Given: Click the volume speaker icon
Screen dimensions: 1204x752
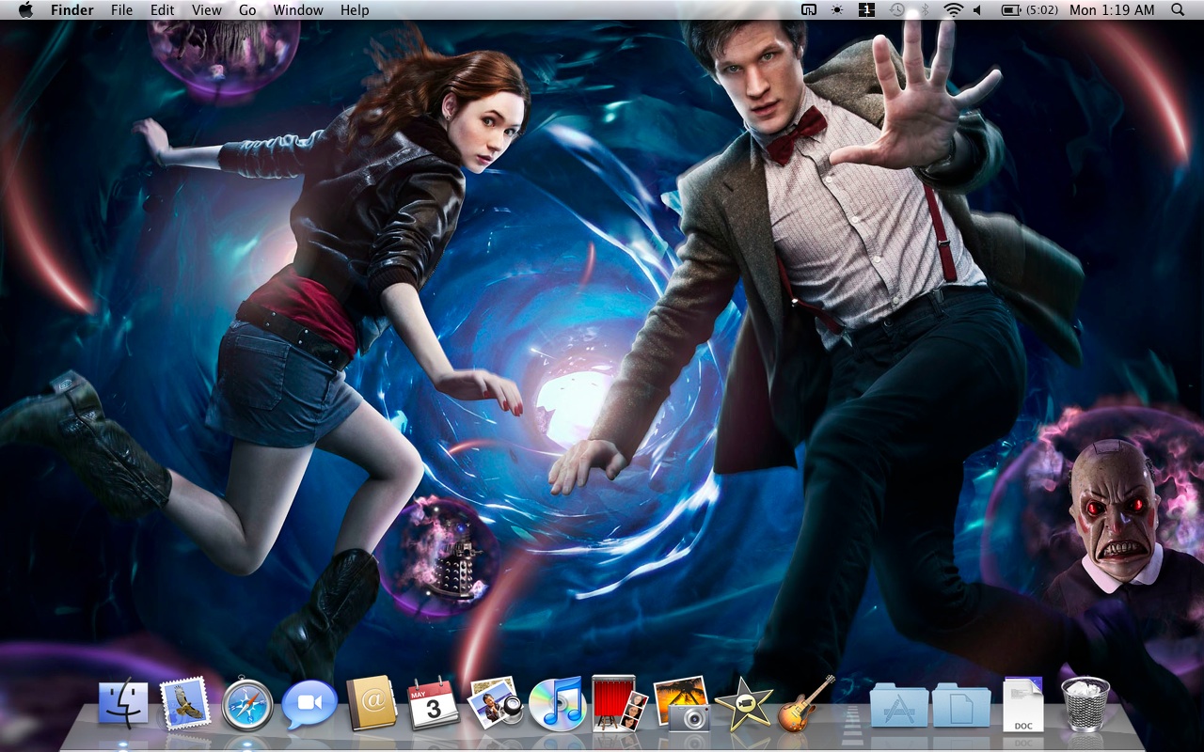Looking at the screenshot, I should pos(977,9).
